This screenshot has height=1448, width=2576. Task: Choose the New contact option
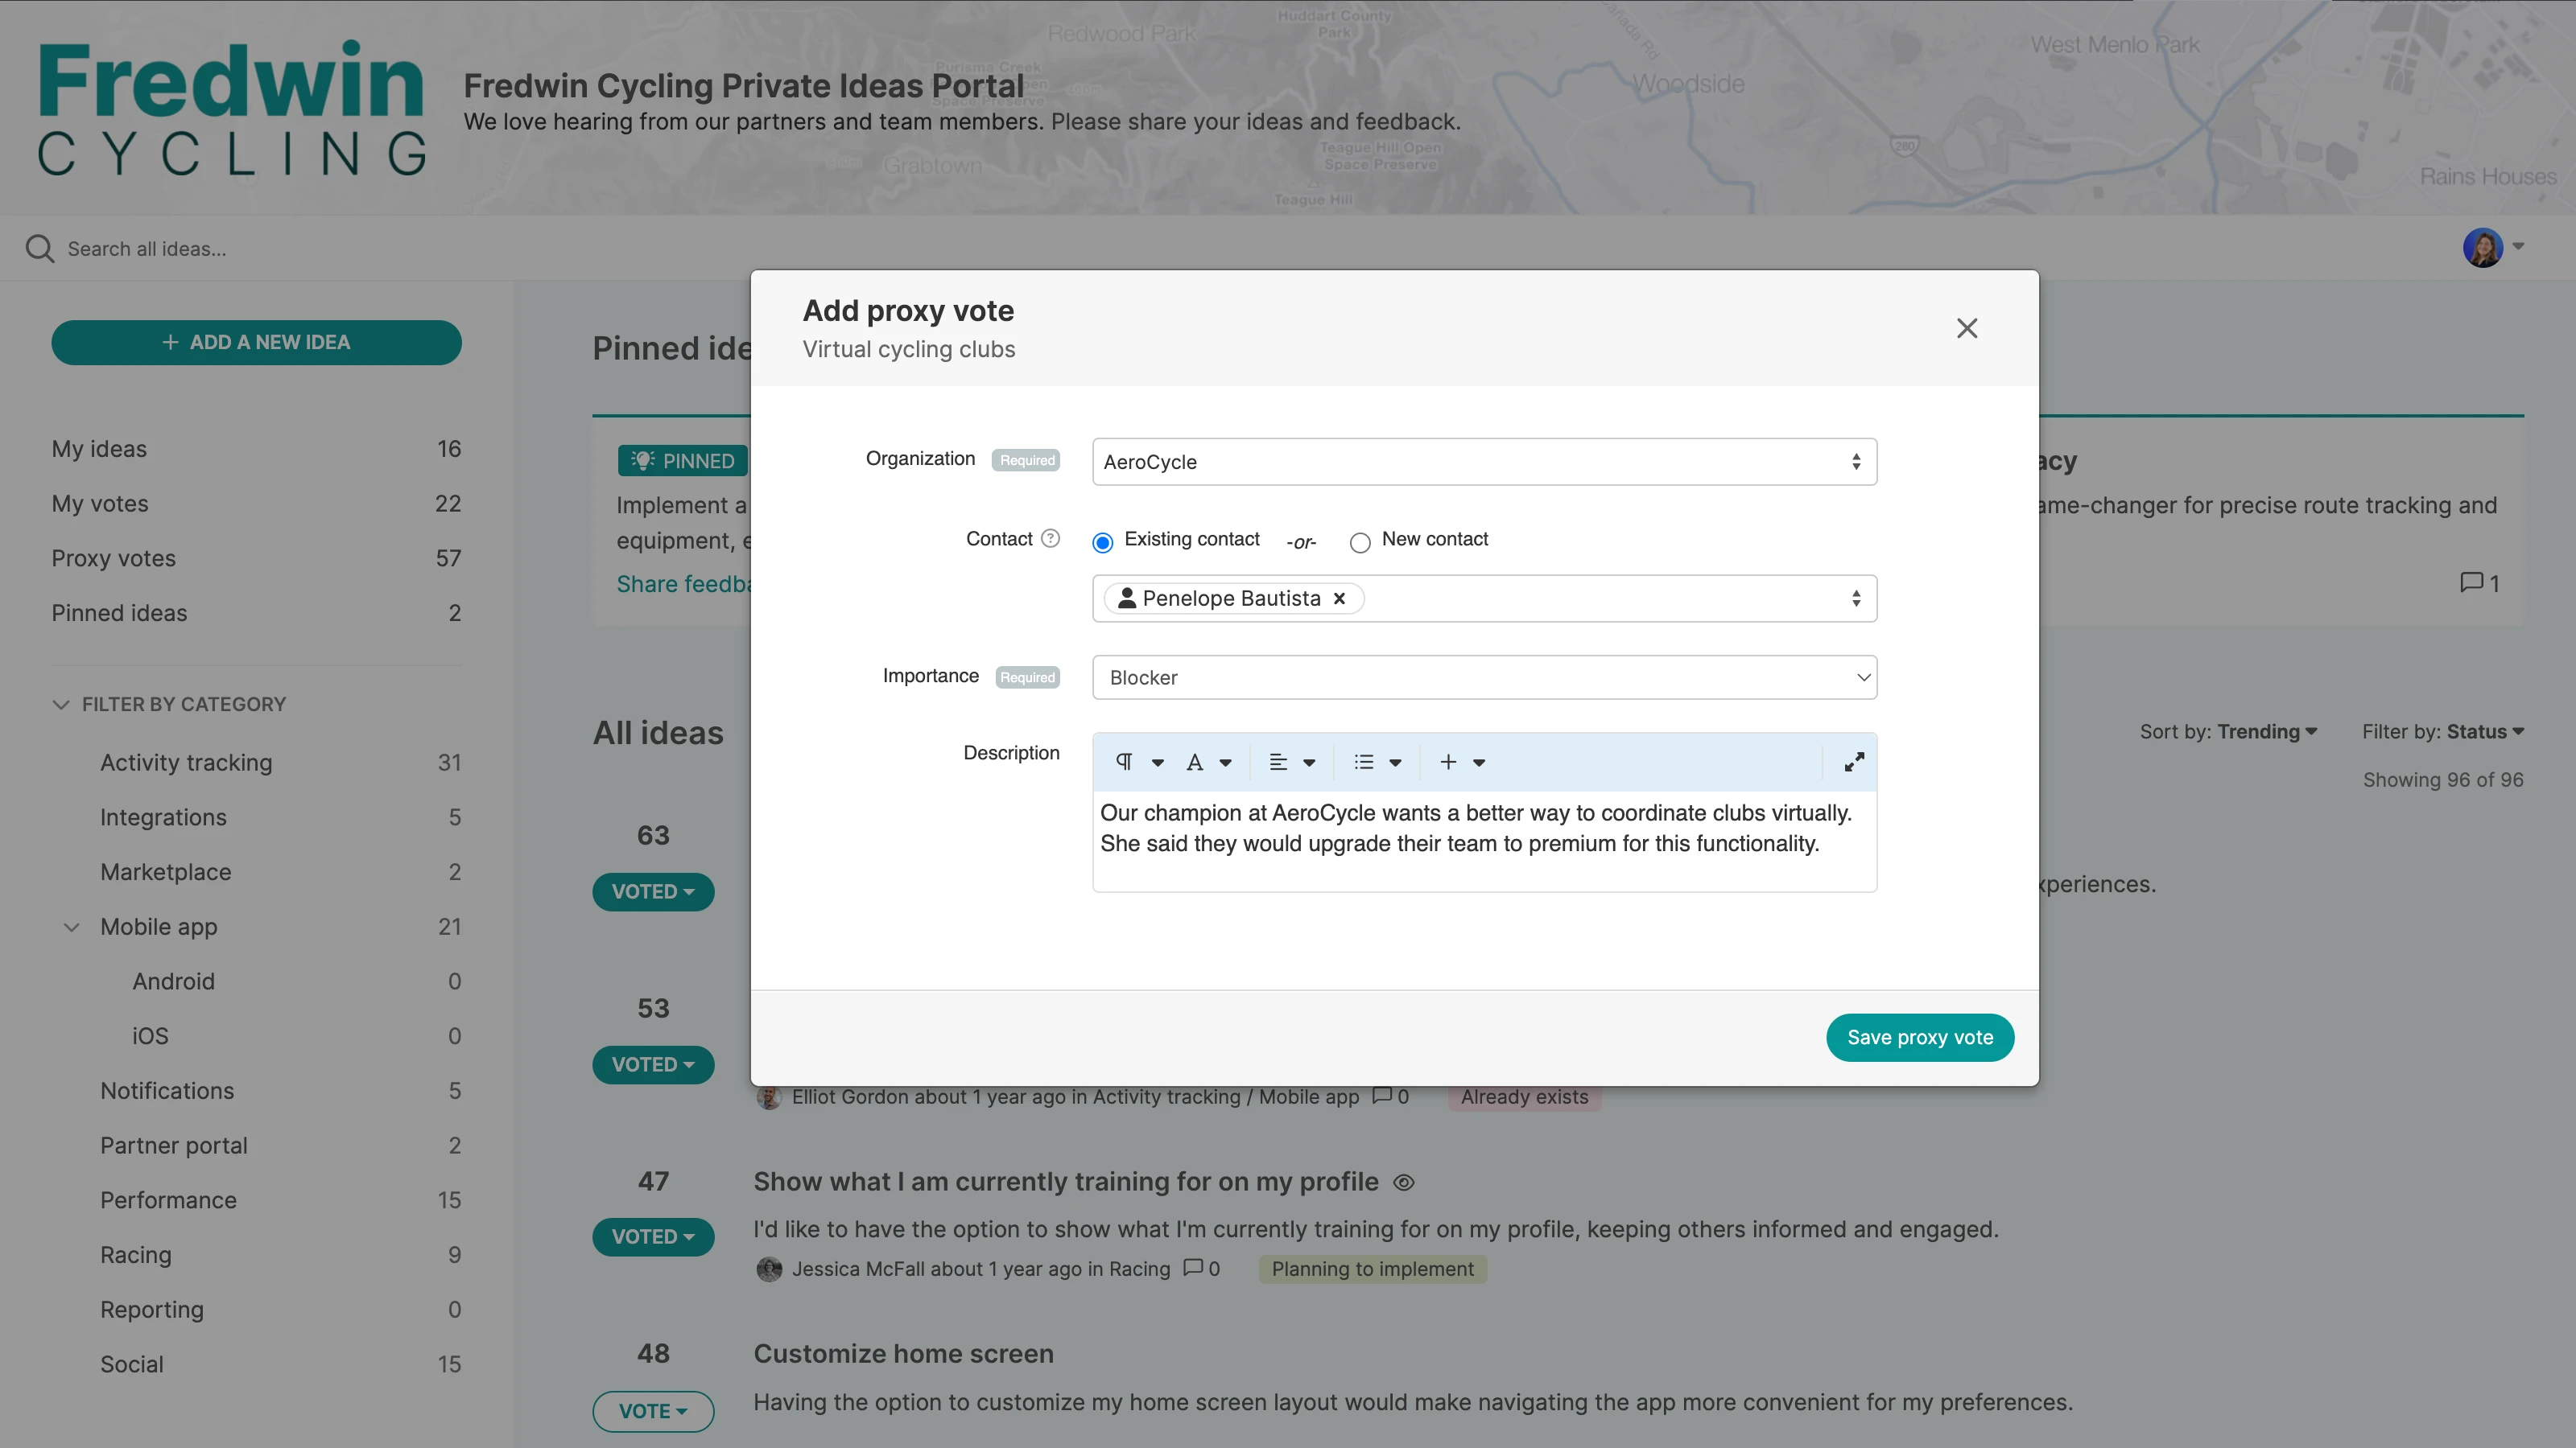1360,541
